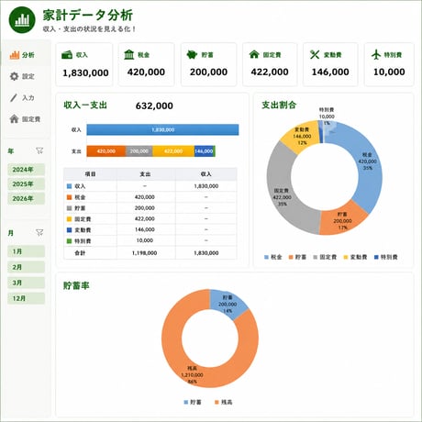The width and height of the screenshot is (422, 422).
Task: Click the blue 収入 bar 1,830,000
Action: click(x=162, y=129)
